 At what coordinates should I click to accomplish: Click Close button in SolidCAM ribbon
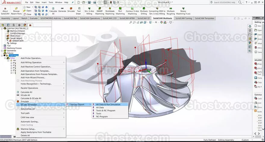pos(27,14)
